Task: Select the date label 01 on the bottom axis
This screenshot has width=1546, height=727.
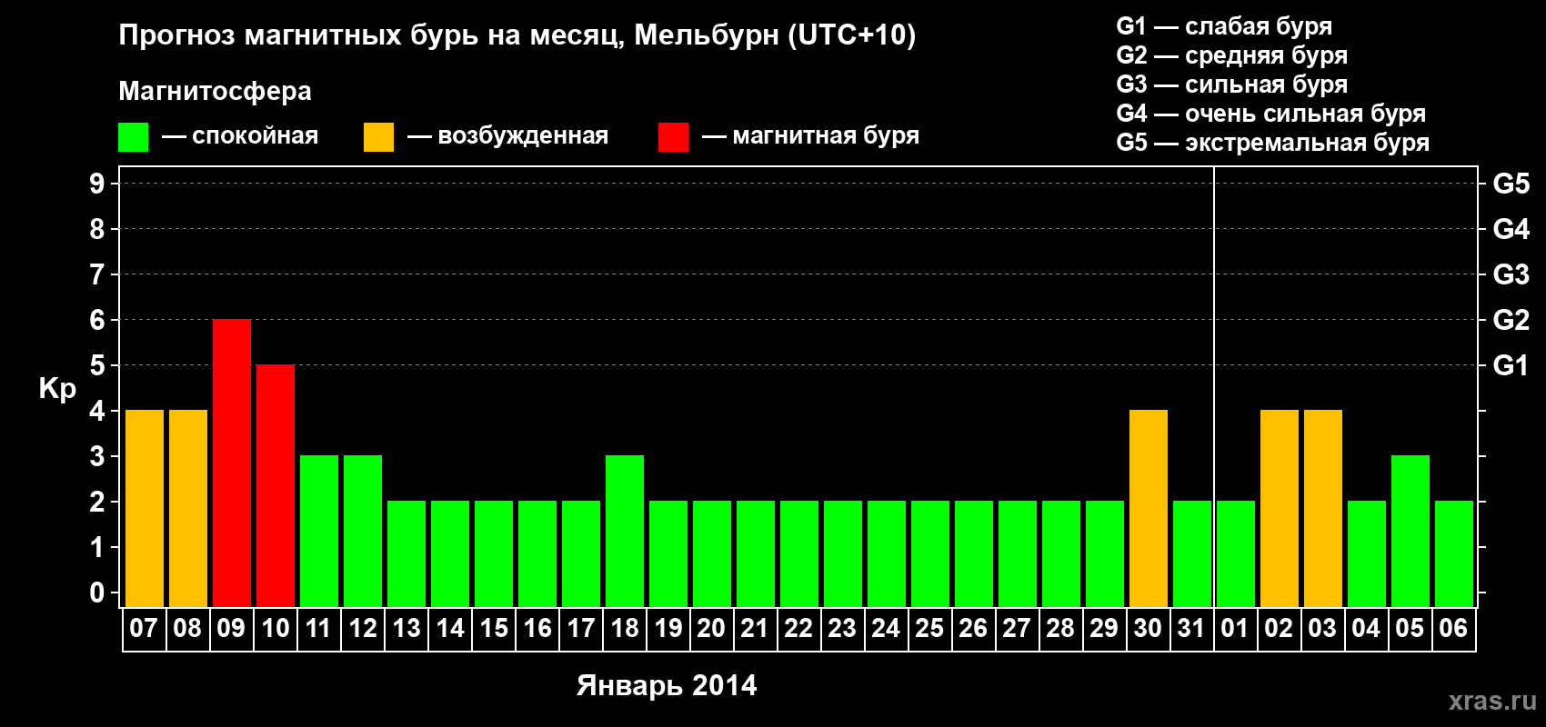Action: (1235, 628)
